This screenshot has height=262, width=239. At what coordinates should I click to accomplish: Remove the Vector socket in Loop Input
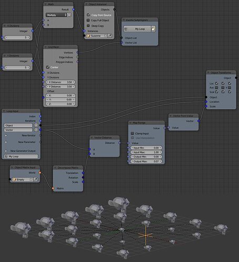[x=36, y=130]
